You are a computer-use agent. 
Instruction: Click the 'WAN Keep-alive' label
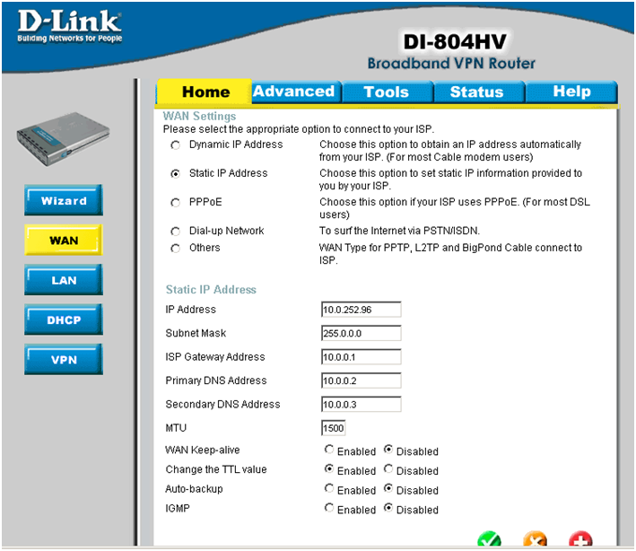(x=203, y=450)
